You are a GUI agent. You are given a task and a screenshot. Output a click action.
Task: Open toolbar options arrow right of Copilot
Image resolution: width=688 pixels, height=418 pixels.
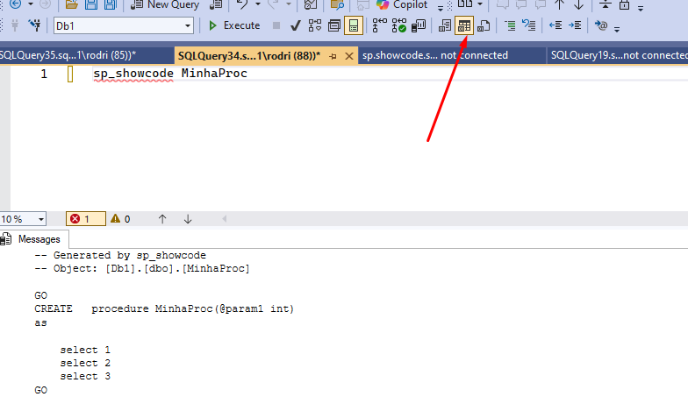[441, 7]
